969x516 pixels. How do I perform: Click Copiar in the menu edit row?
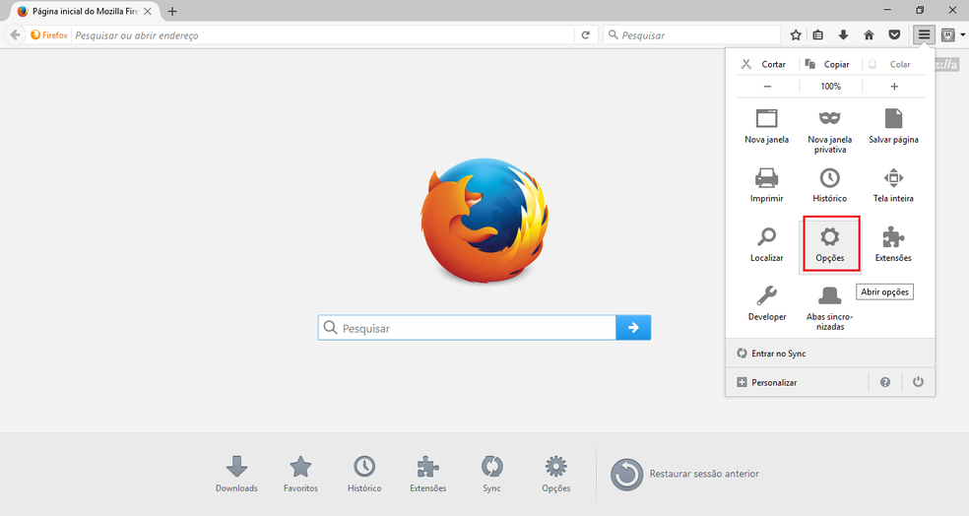pyautogui.click(x=827, y=64)
